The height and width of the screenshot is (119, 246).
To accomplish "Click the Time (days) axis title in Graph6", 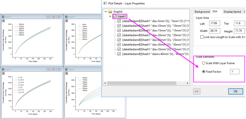I will click(33, 114).
